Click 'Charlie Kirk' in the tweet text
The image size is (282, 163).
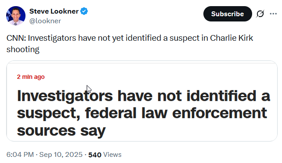[231, 38]
